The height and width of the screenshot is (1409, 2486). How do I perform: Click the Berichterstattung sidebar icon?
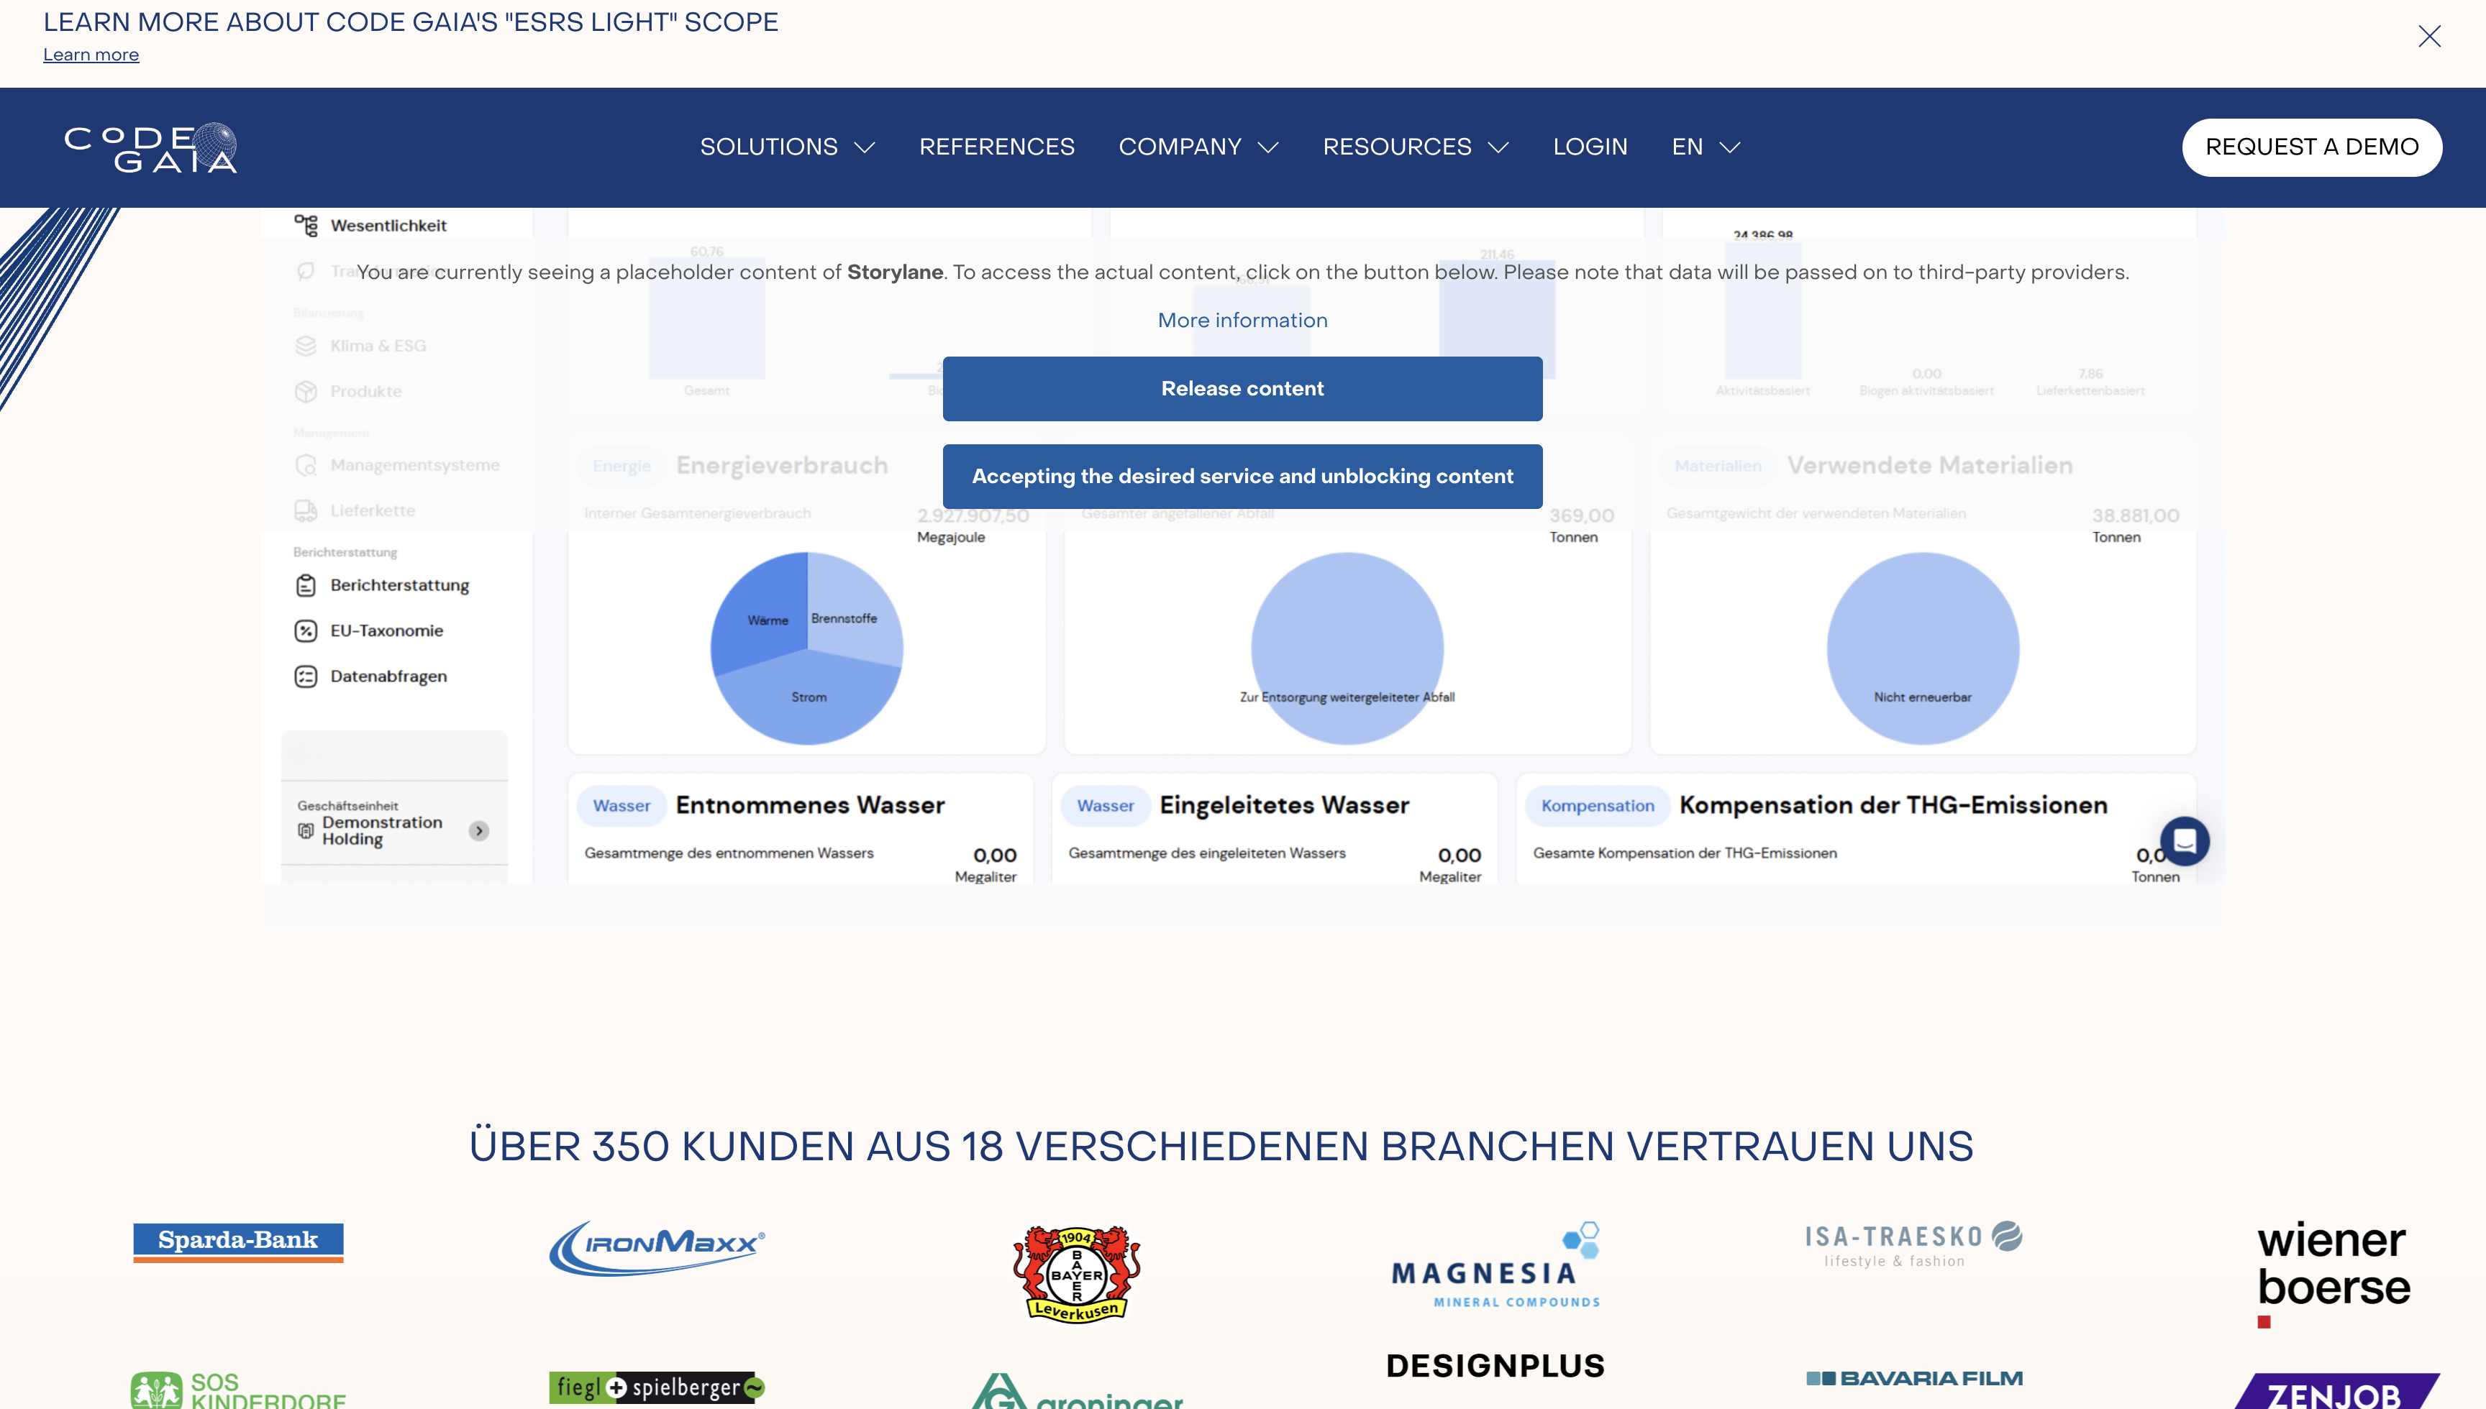(306, 585)
